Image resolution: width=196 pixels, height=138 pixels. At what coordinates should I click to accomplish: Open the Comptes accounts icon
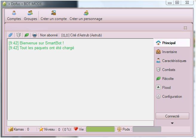(14, 13)
